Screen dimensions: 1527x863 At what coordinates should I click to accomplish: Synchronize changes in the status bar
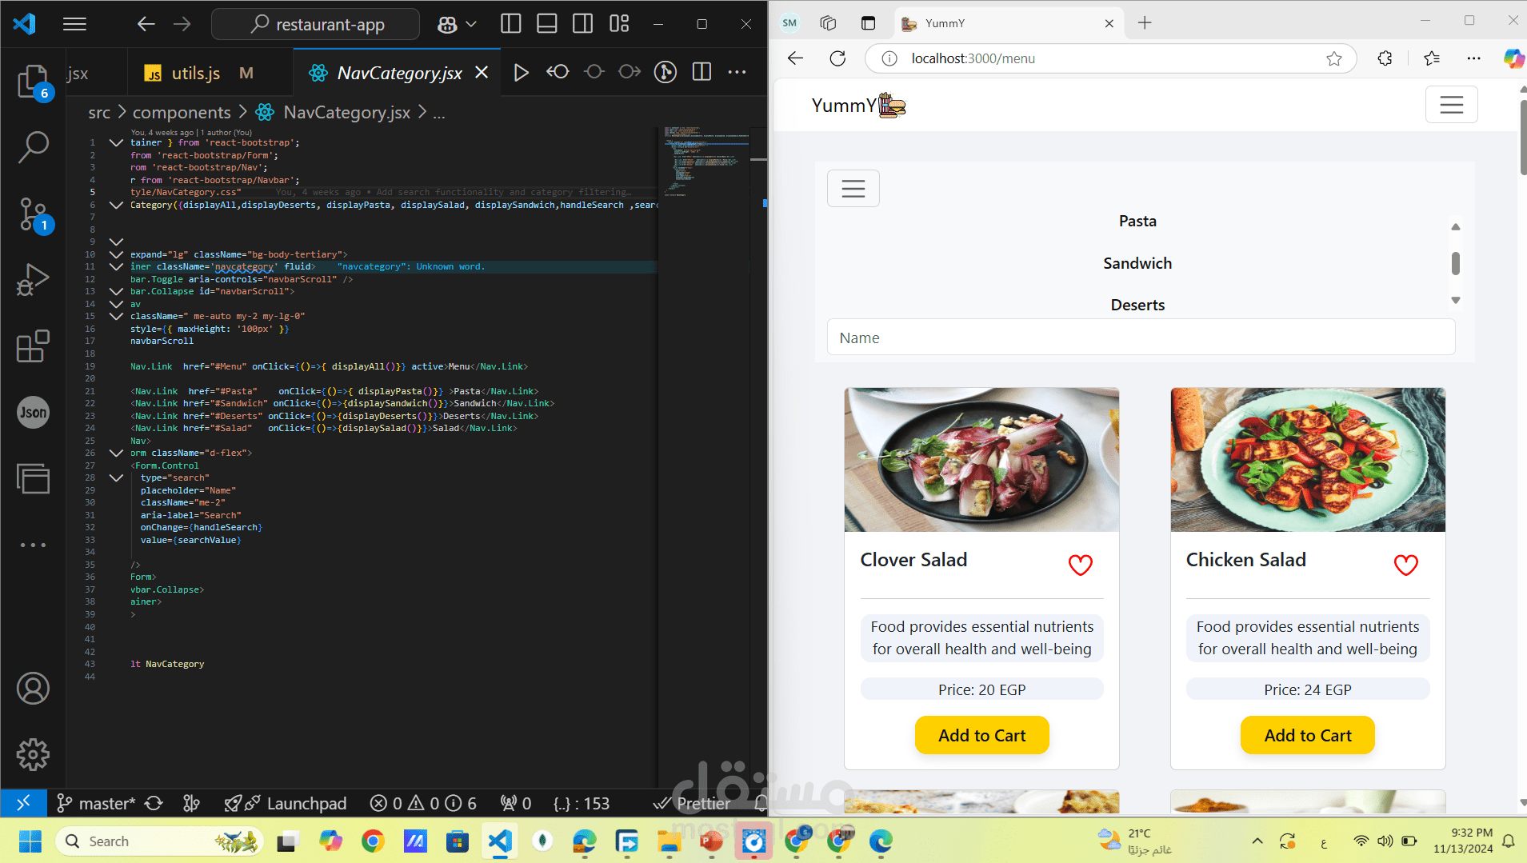click(154, 803)
